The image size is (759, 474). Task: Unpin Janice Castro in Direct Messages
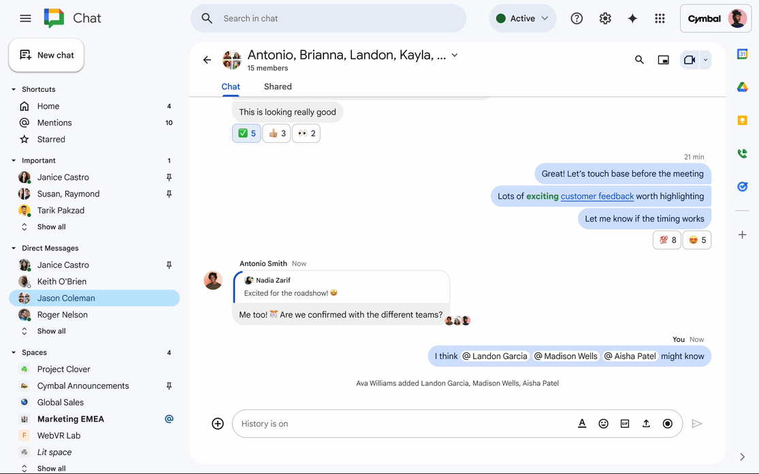point(169,265)
